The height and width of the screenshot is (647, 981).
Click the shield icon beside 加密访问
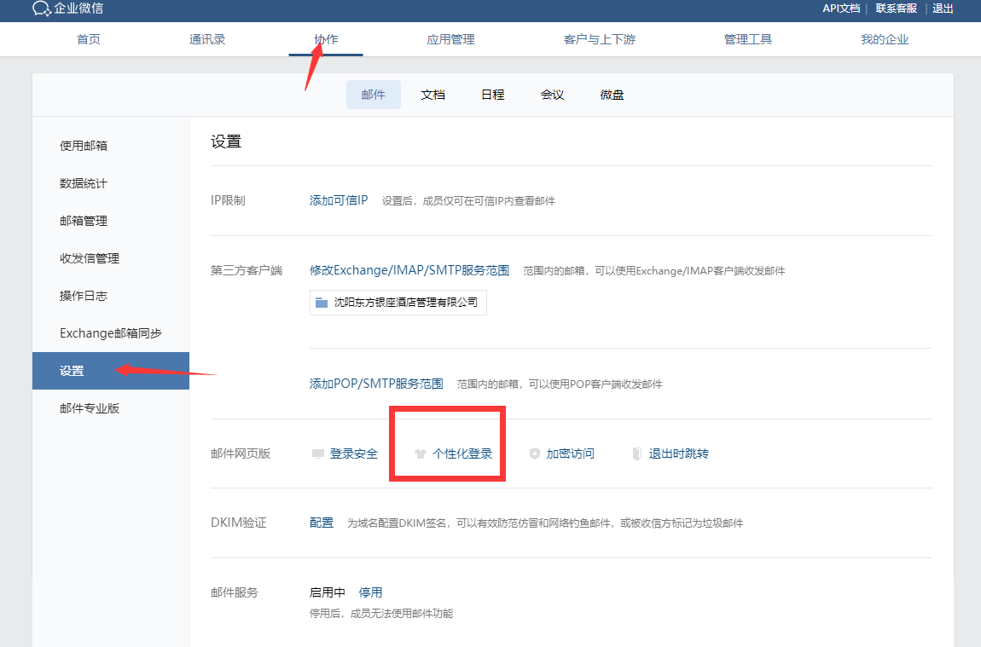(534, 453)
